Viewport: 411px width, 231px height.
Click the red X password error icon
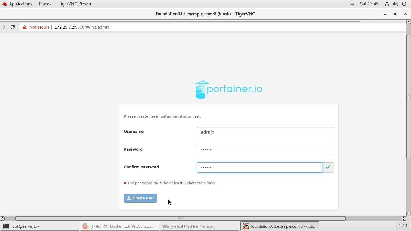(125, 183)
